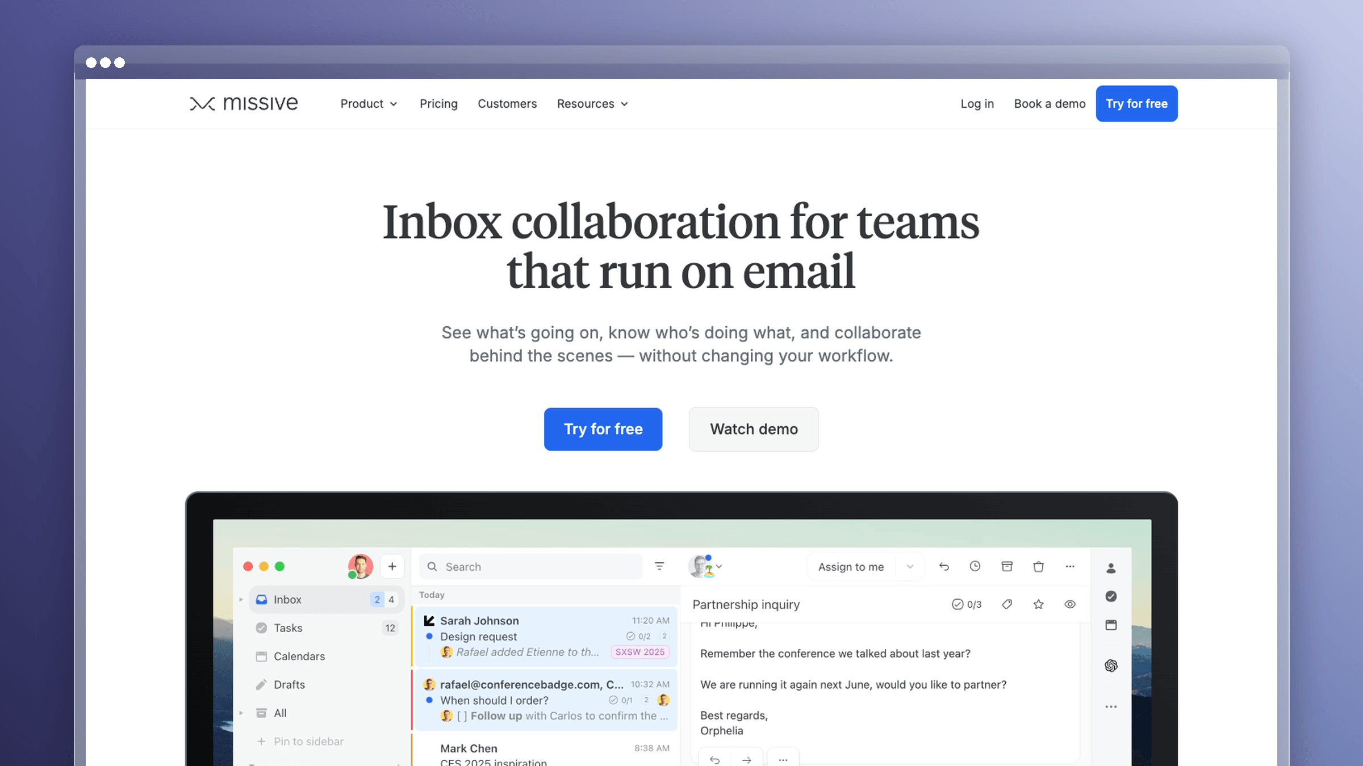Click the Assign to me button
The image size is (1363, 766).
851,566
